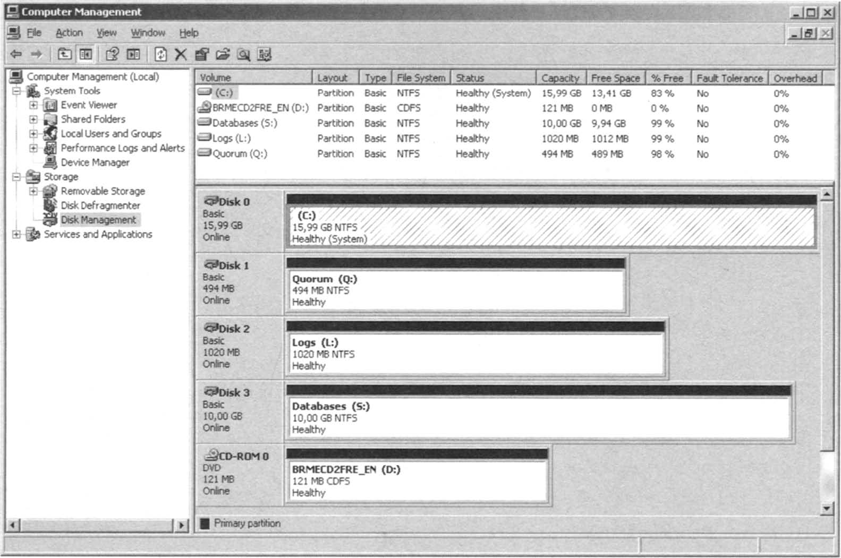Click the Up One Level folder icon
841x558 pixels.
pyautogui.click(x=64, y=54)
